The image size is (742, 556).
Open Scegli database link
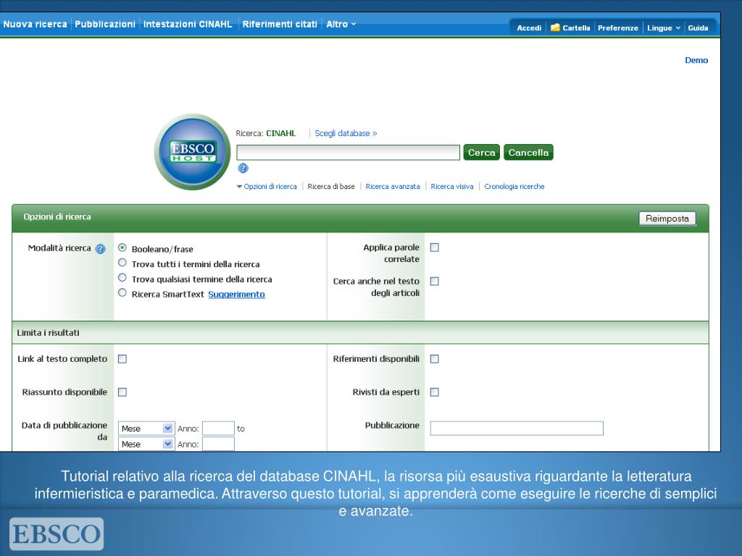point(346,133)
